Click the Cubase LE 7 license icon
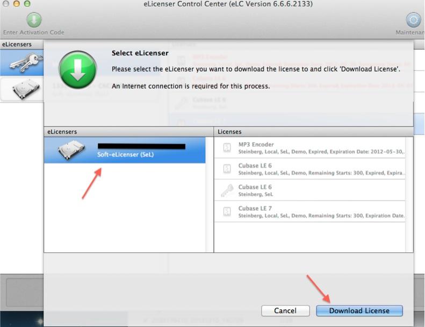Screen dimensions: 425x327 point(227,212)
